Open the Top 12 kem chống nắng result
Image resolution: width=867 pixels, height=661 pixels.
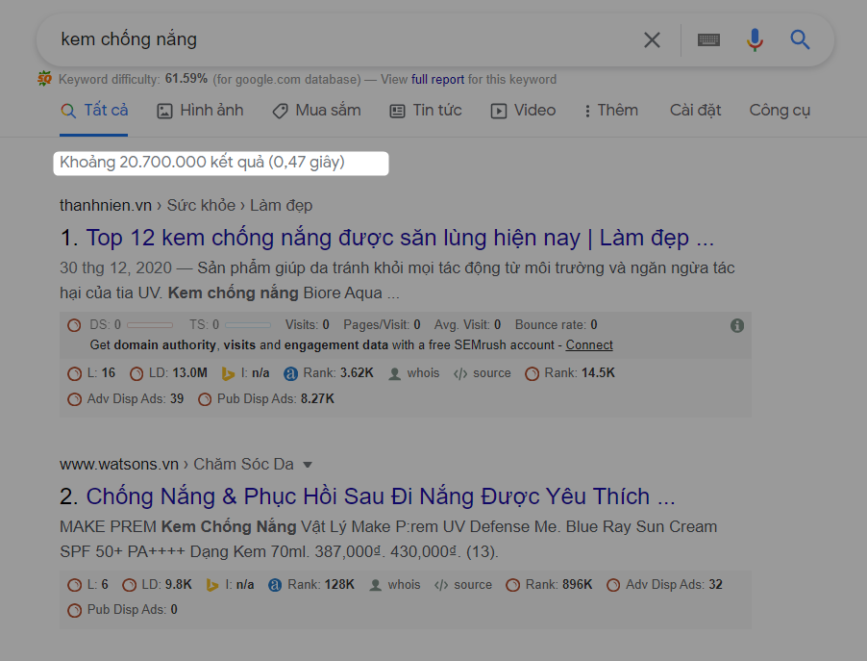coord(400,238)
